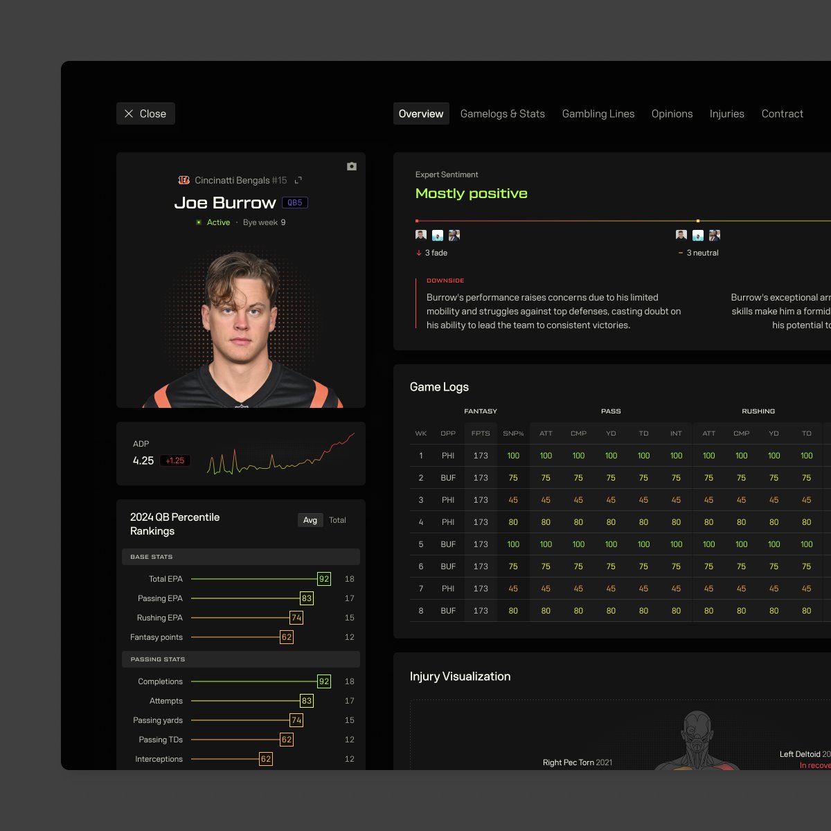Click the second expert avatar above 3 neutral
Screen dimensions: 831x831
[x=698, y=235]
